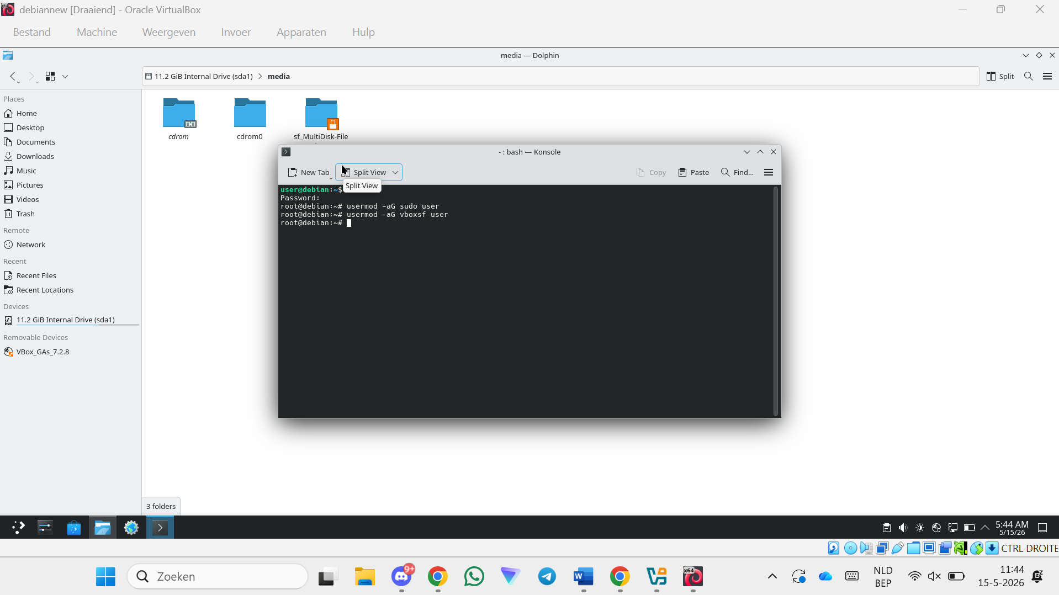Click Show Desktop in KDE panel
The image size is (1059, 595).
tap(1042, 528)
